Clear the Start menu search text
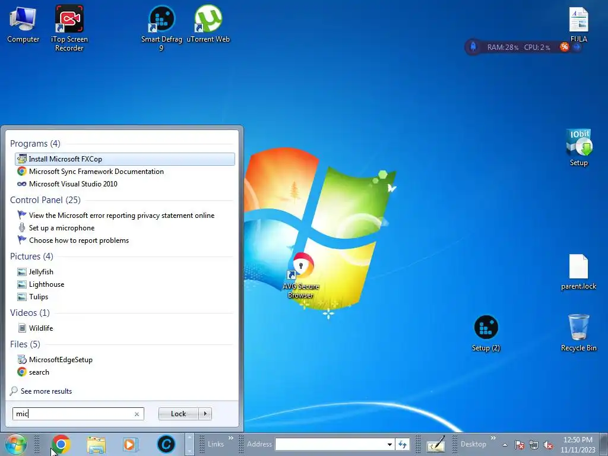 (x=137, y=414)
